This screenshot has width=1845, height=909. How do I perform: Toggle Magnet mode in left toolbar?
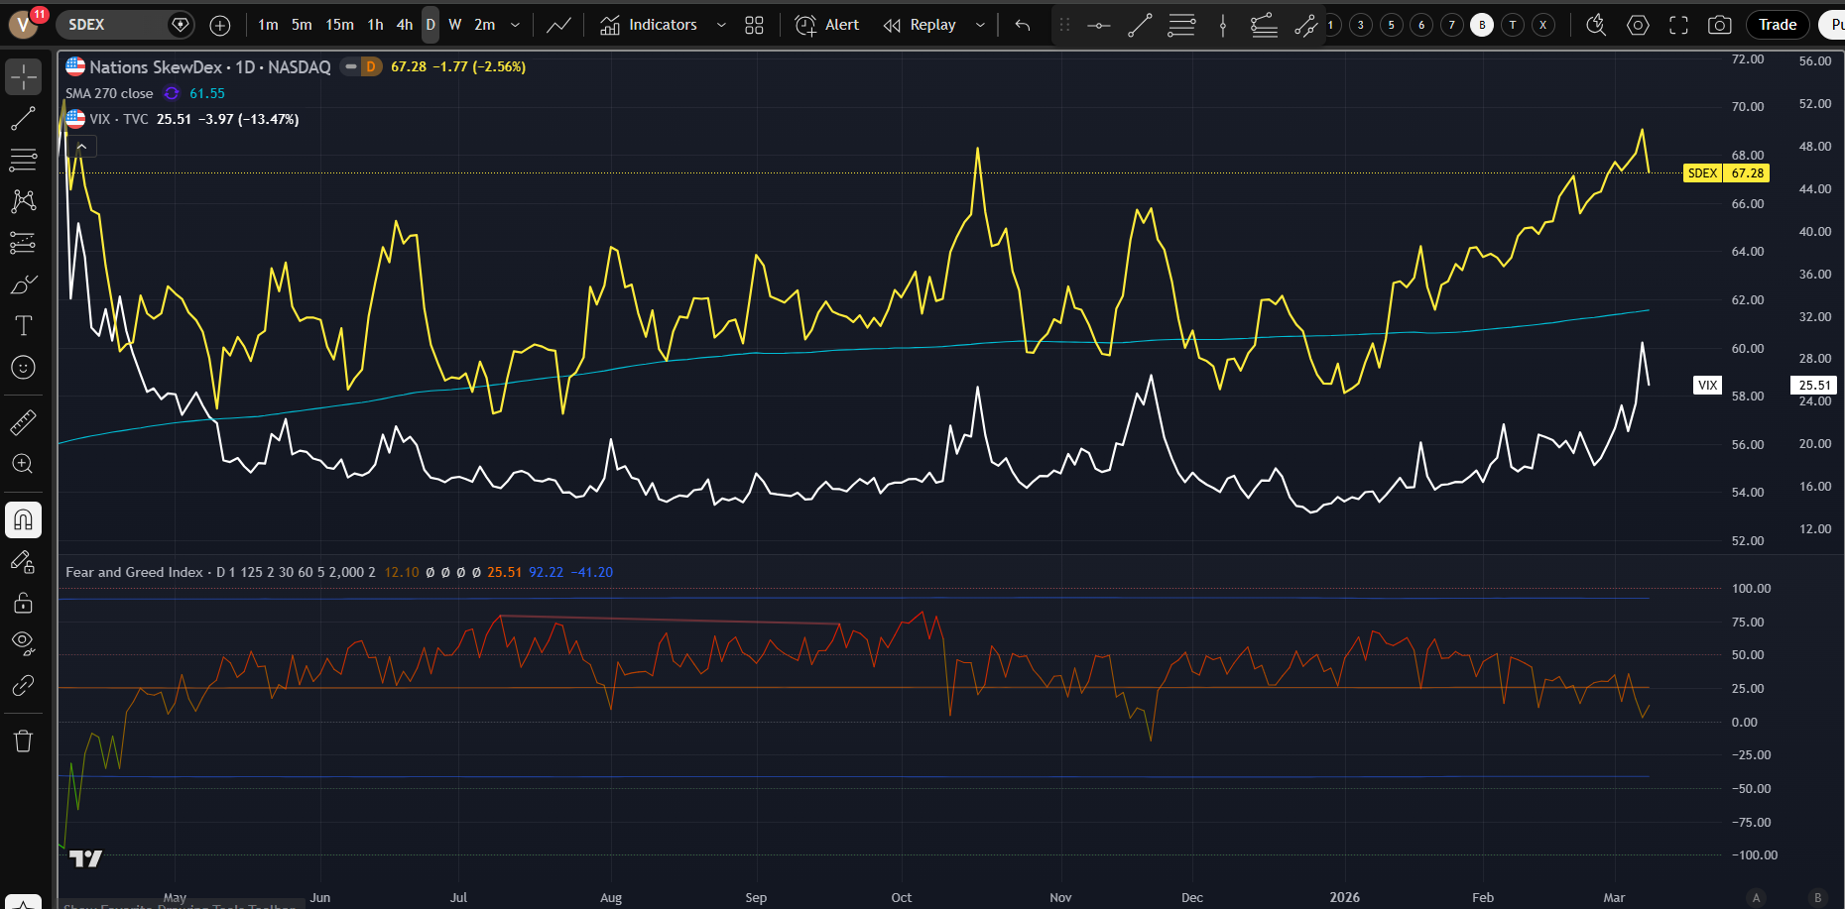pyautogui.click(x=23, y=519)
